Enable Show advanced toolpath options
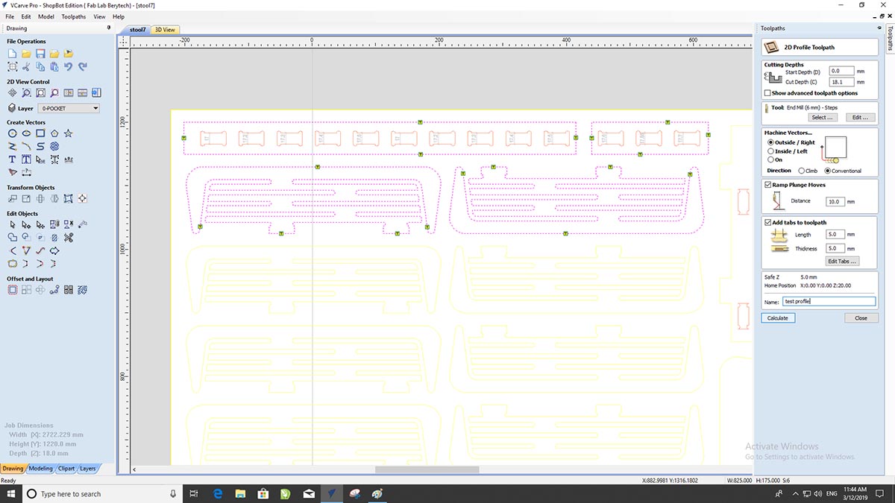This screenshot has width=895, height=503. [767, 93]
